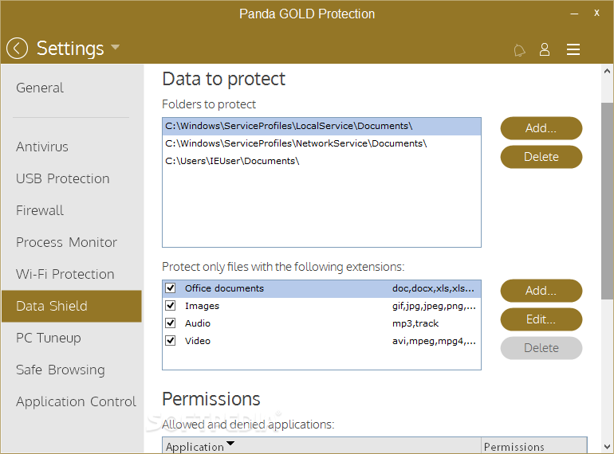
Task: Add a folder to protect
Action: [x=541, y=128]
